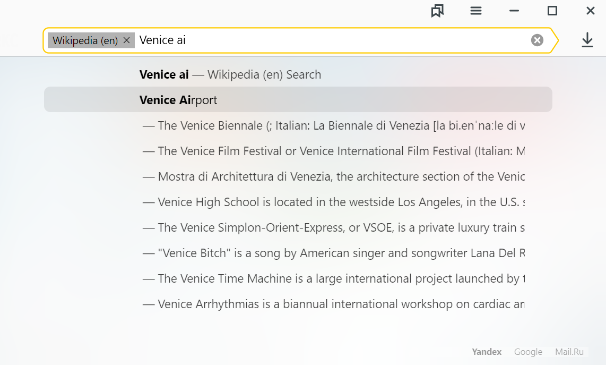
Task: Remove the Wikipedia (en) search chip
Action: pos(126,40)
